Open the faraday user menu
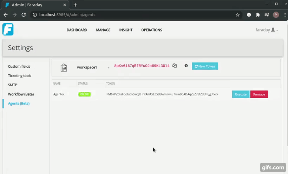Viewport: 288px width, 174px height. 267,30
